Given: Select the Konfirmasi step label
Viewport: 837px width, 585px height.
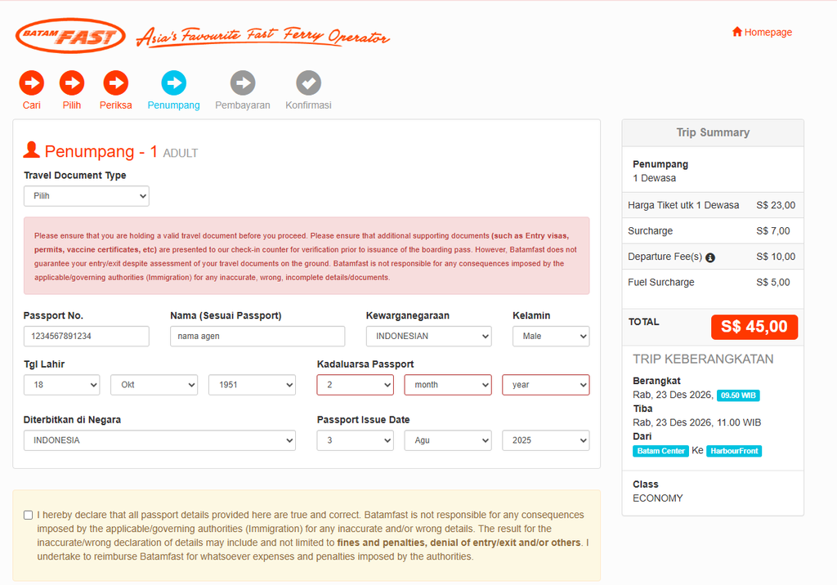Looking at the screenshot, I should 308,105.
